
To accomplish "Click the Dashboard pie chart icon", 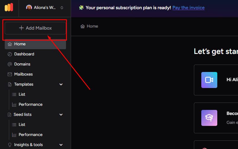I will tap(9, 54).
